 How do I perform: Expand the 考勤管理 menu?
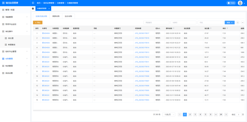click(x=15, y=17)
